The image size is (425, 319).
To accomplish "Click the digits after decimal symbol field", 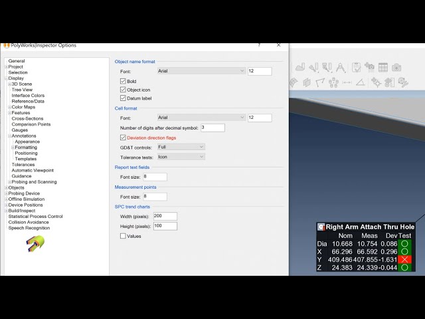I will click(212, 128).
